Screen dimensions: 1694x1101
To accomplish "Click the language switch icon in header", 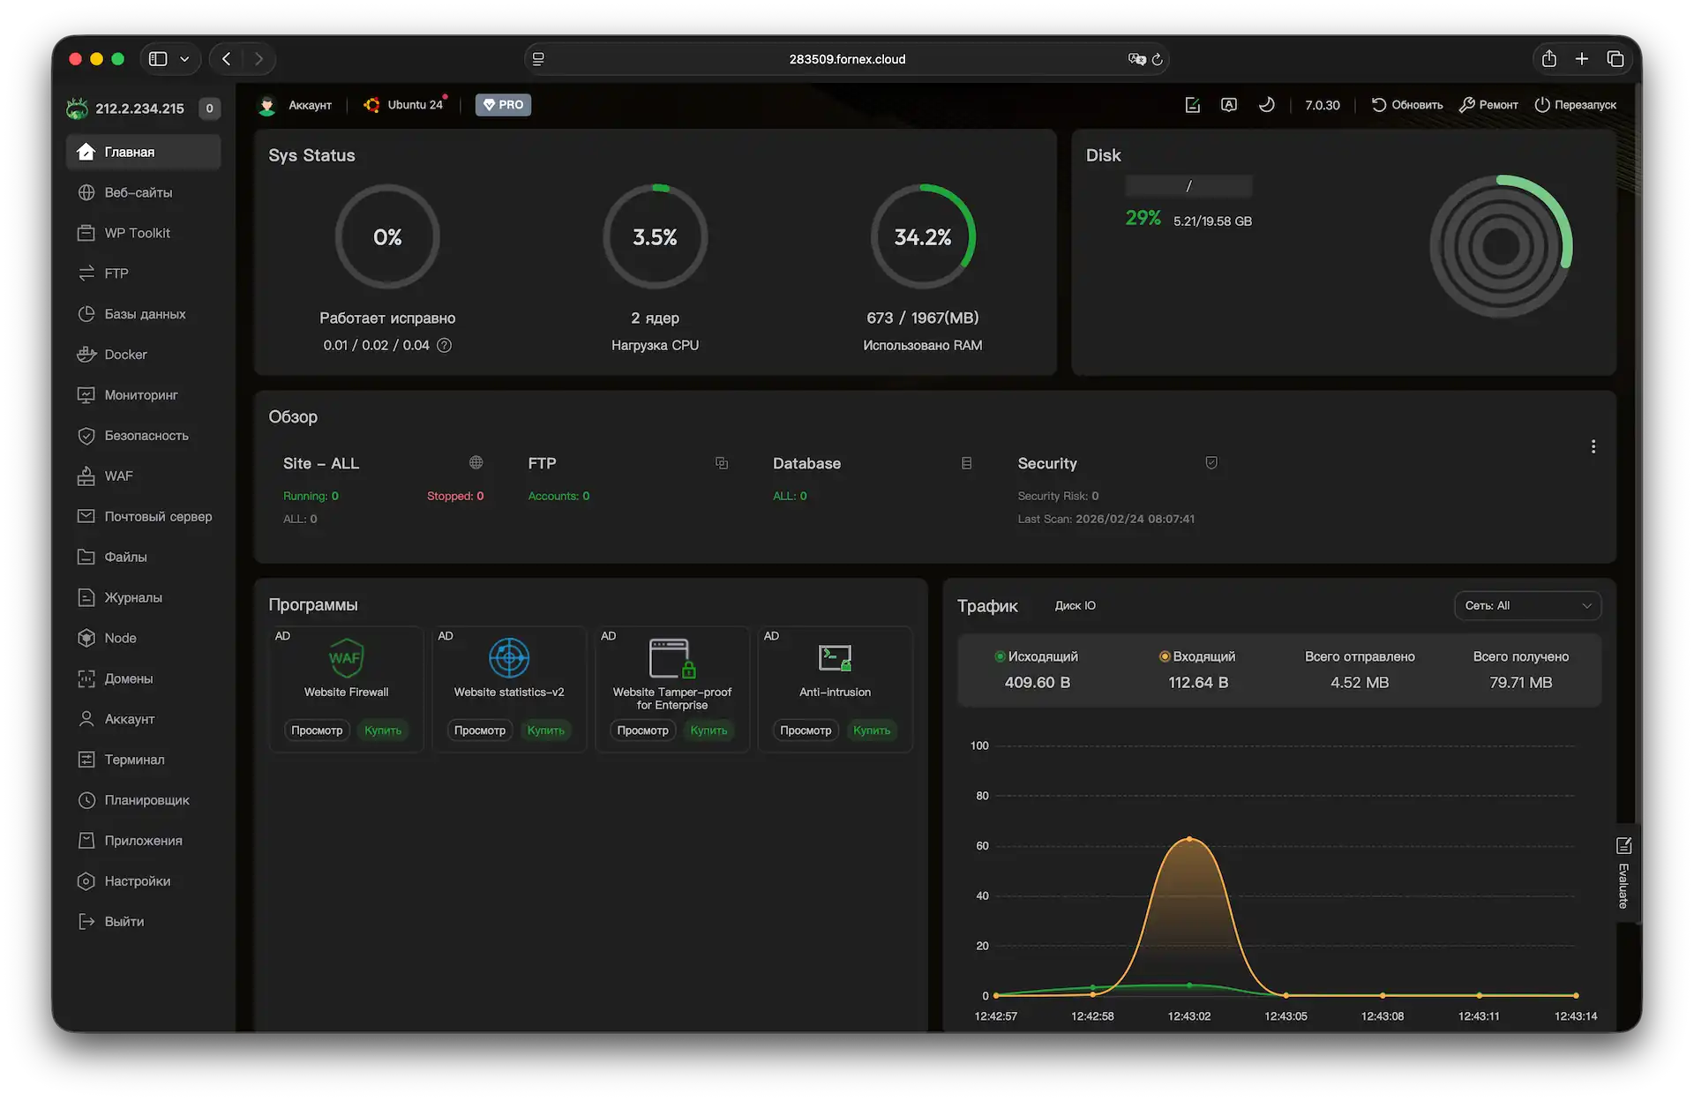I will (1229, 105).
